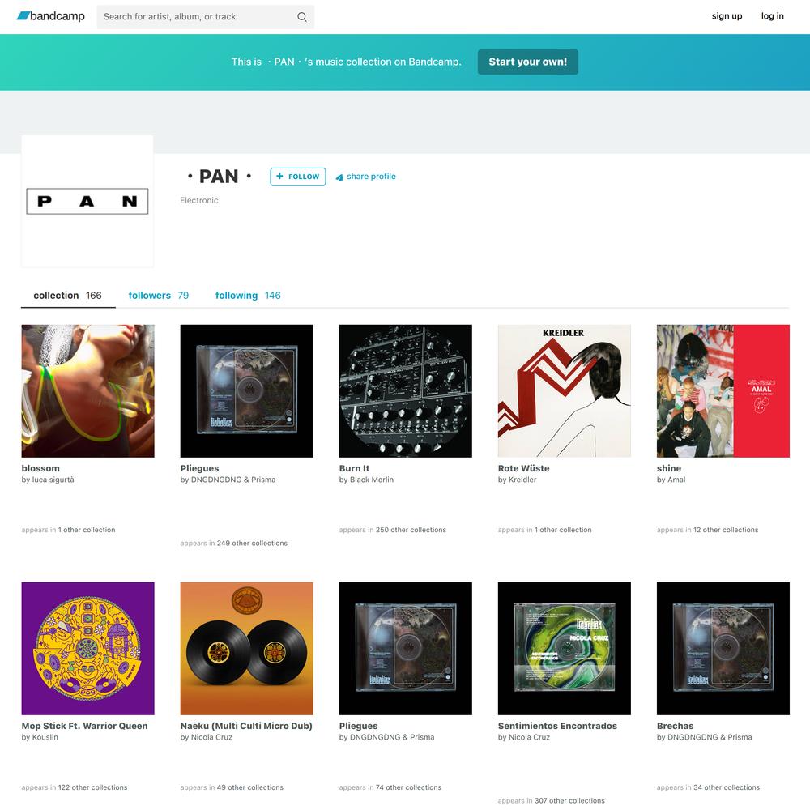
Task: Click the Bandcamp logo
Action: point(50,16)
